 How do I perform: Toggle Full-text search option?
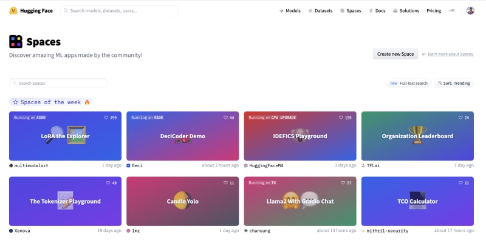[408, 83]
